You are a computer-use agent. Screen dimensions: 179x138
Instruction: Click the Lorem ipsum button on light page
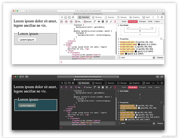tap(27, 40)
